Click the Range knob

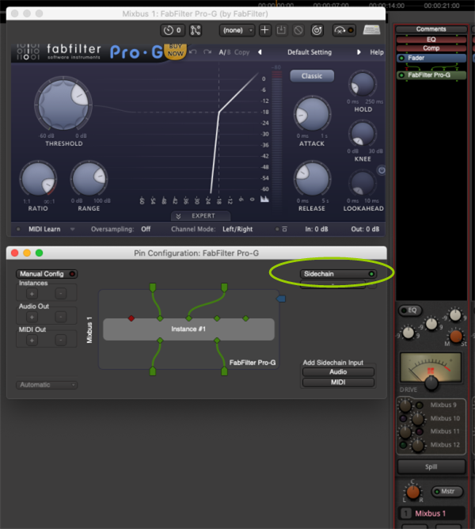[89, 178]
